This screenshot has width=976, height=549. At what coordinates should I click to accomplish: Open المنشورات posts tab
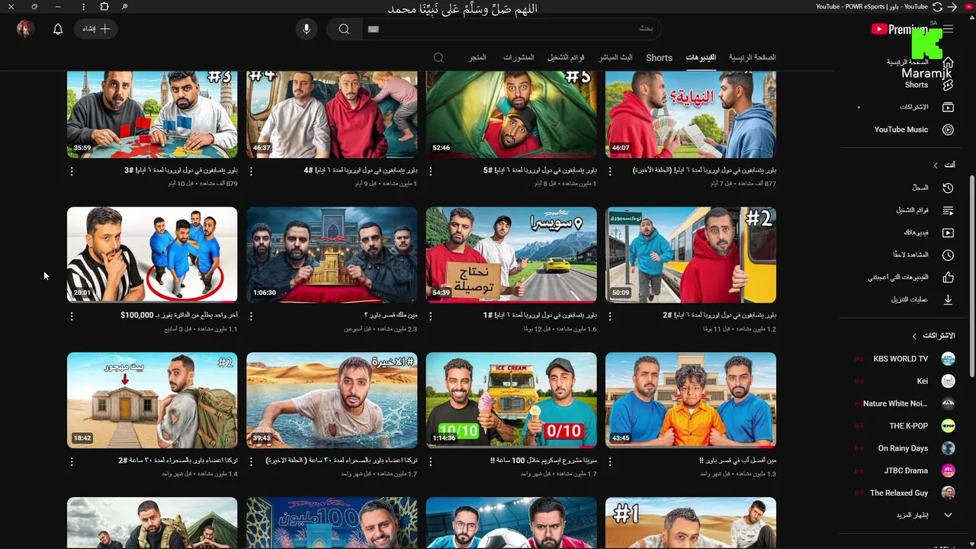pos(518,57)
